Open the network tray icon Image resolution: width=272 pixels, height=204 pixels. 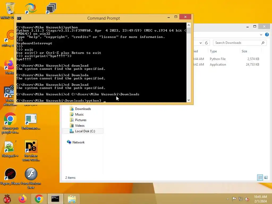point(241,199)
